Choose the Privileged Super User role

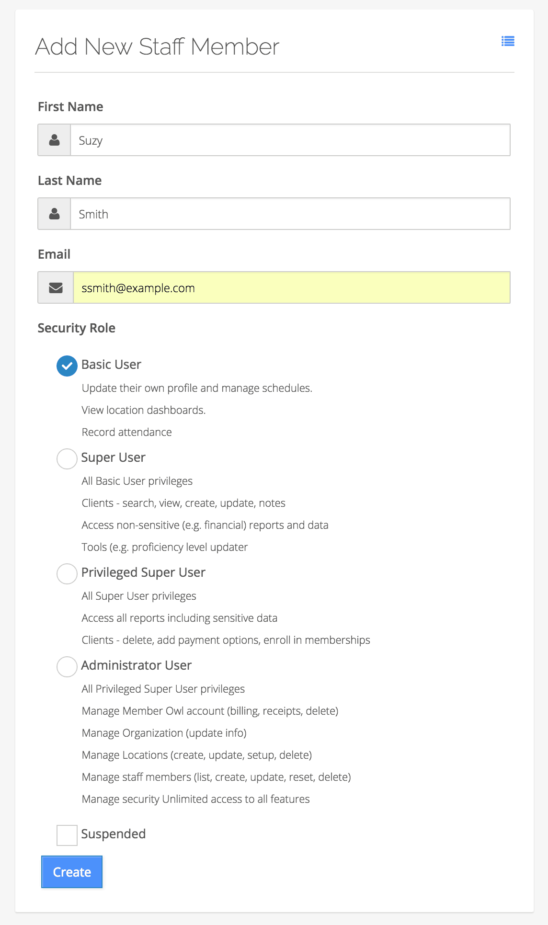point(67,574)
